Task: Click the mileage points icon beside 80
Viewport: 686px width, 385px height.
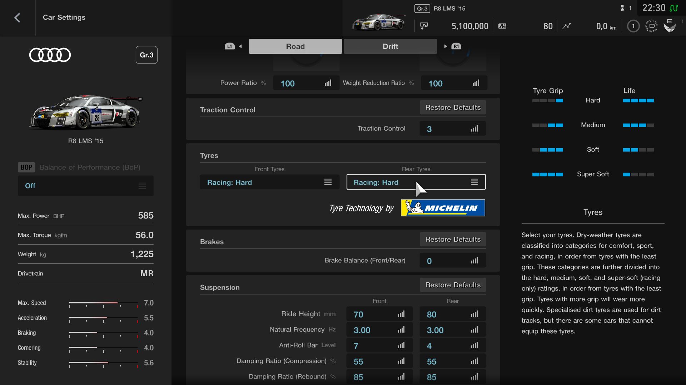Action: 502,26
